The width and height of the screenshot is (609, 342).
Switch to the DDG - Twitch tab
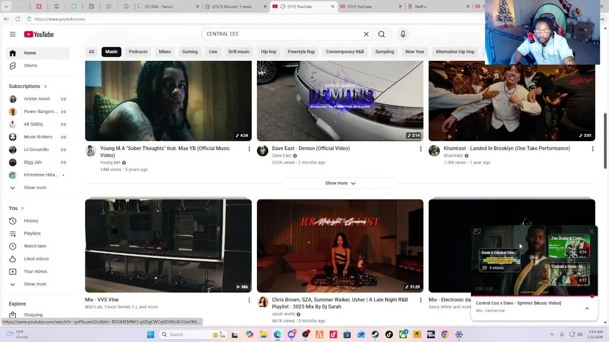pyautogui.click(x=167, y=7)
